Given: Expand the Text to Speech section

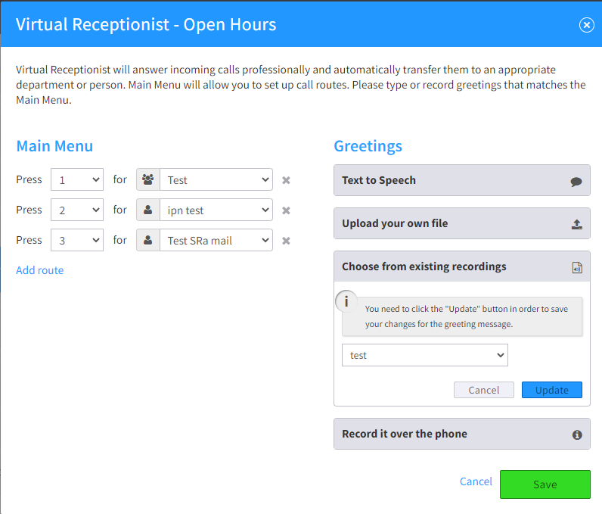Looking at the screenshot, I should tap(462, 180).
